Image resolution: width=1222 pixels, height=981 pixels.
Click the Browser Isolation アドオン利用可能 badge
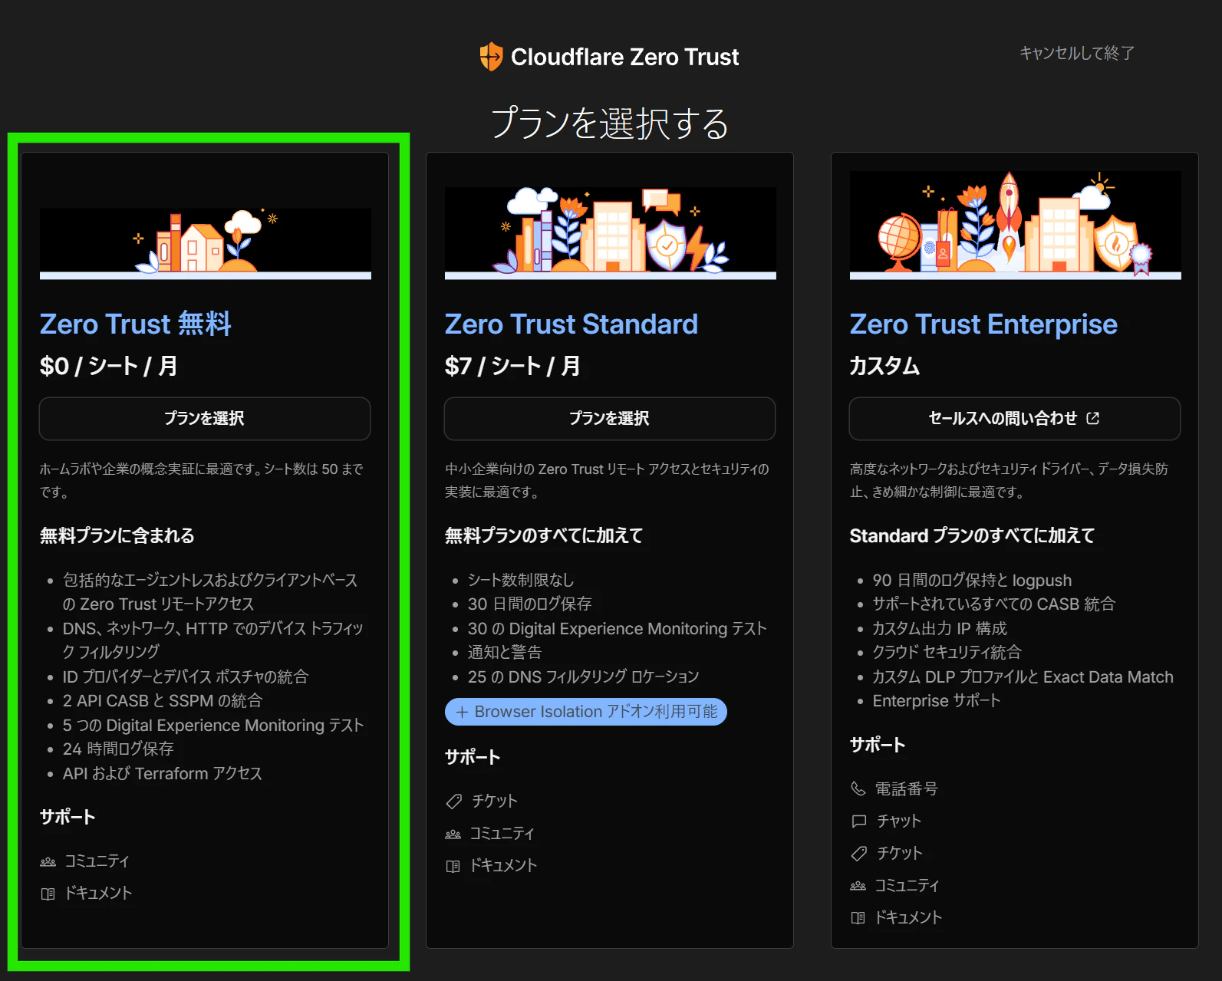(x=586, y=712)
